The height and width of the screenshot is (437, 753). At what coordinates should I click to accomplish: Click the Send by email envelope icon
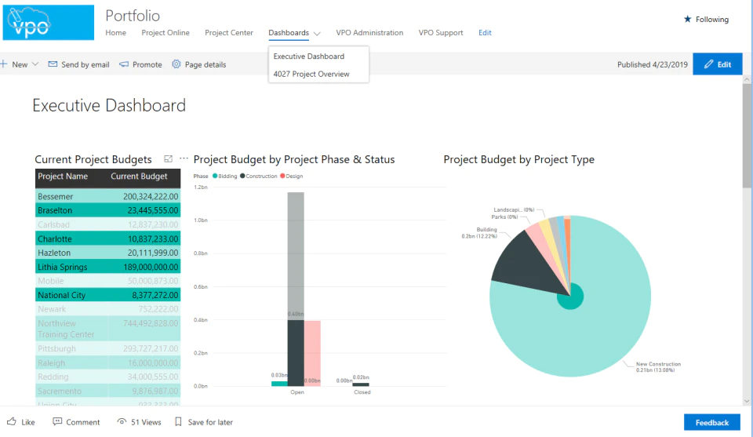(53, 64)
